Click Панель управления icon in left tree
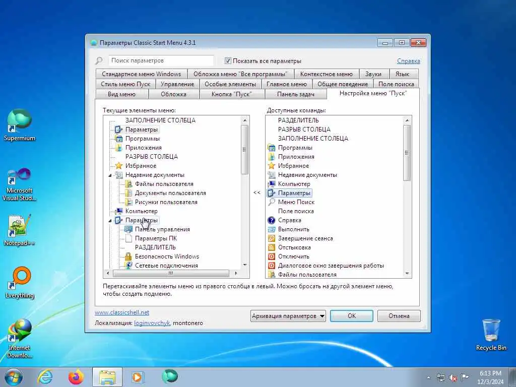The height and width of the screenshot is (387, 516). pos(128,229)
